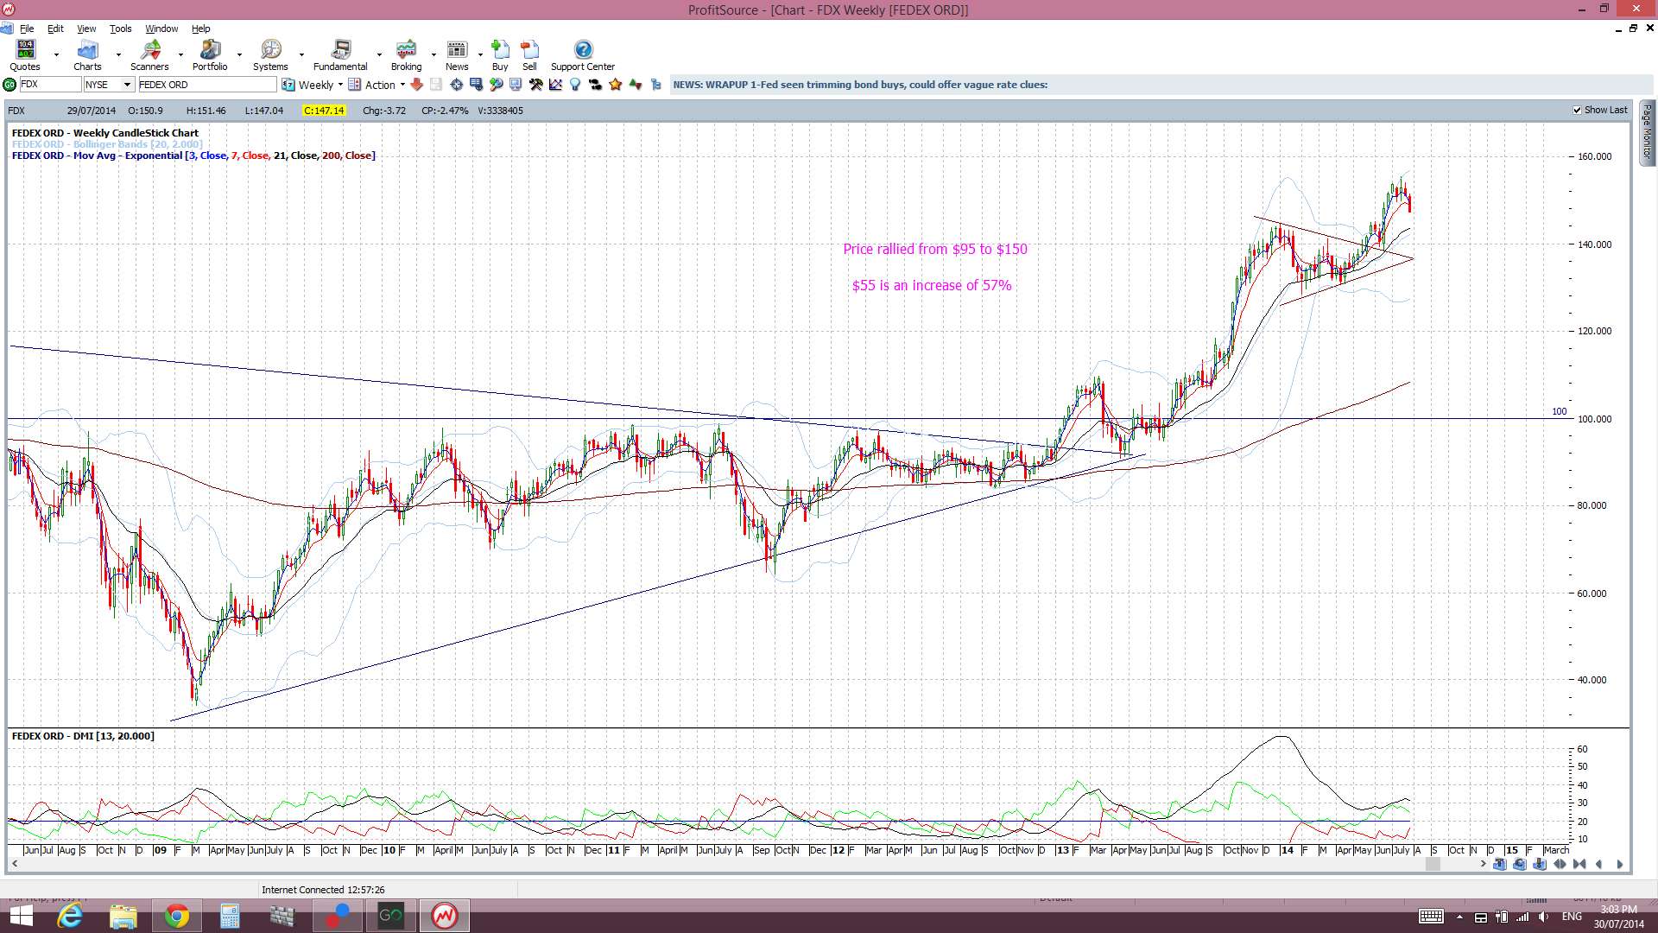
Task: Click the hammer and pick tools icon
Action: [x=535, y=85]
